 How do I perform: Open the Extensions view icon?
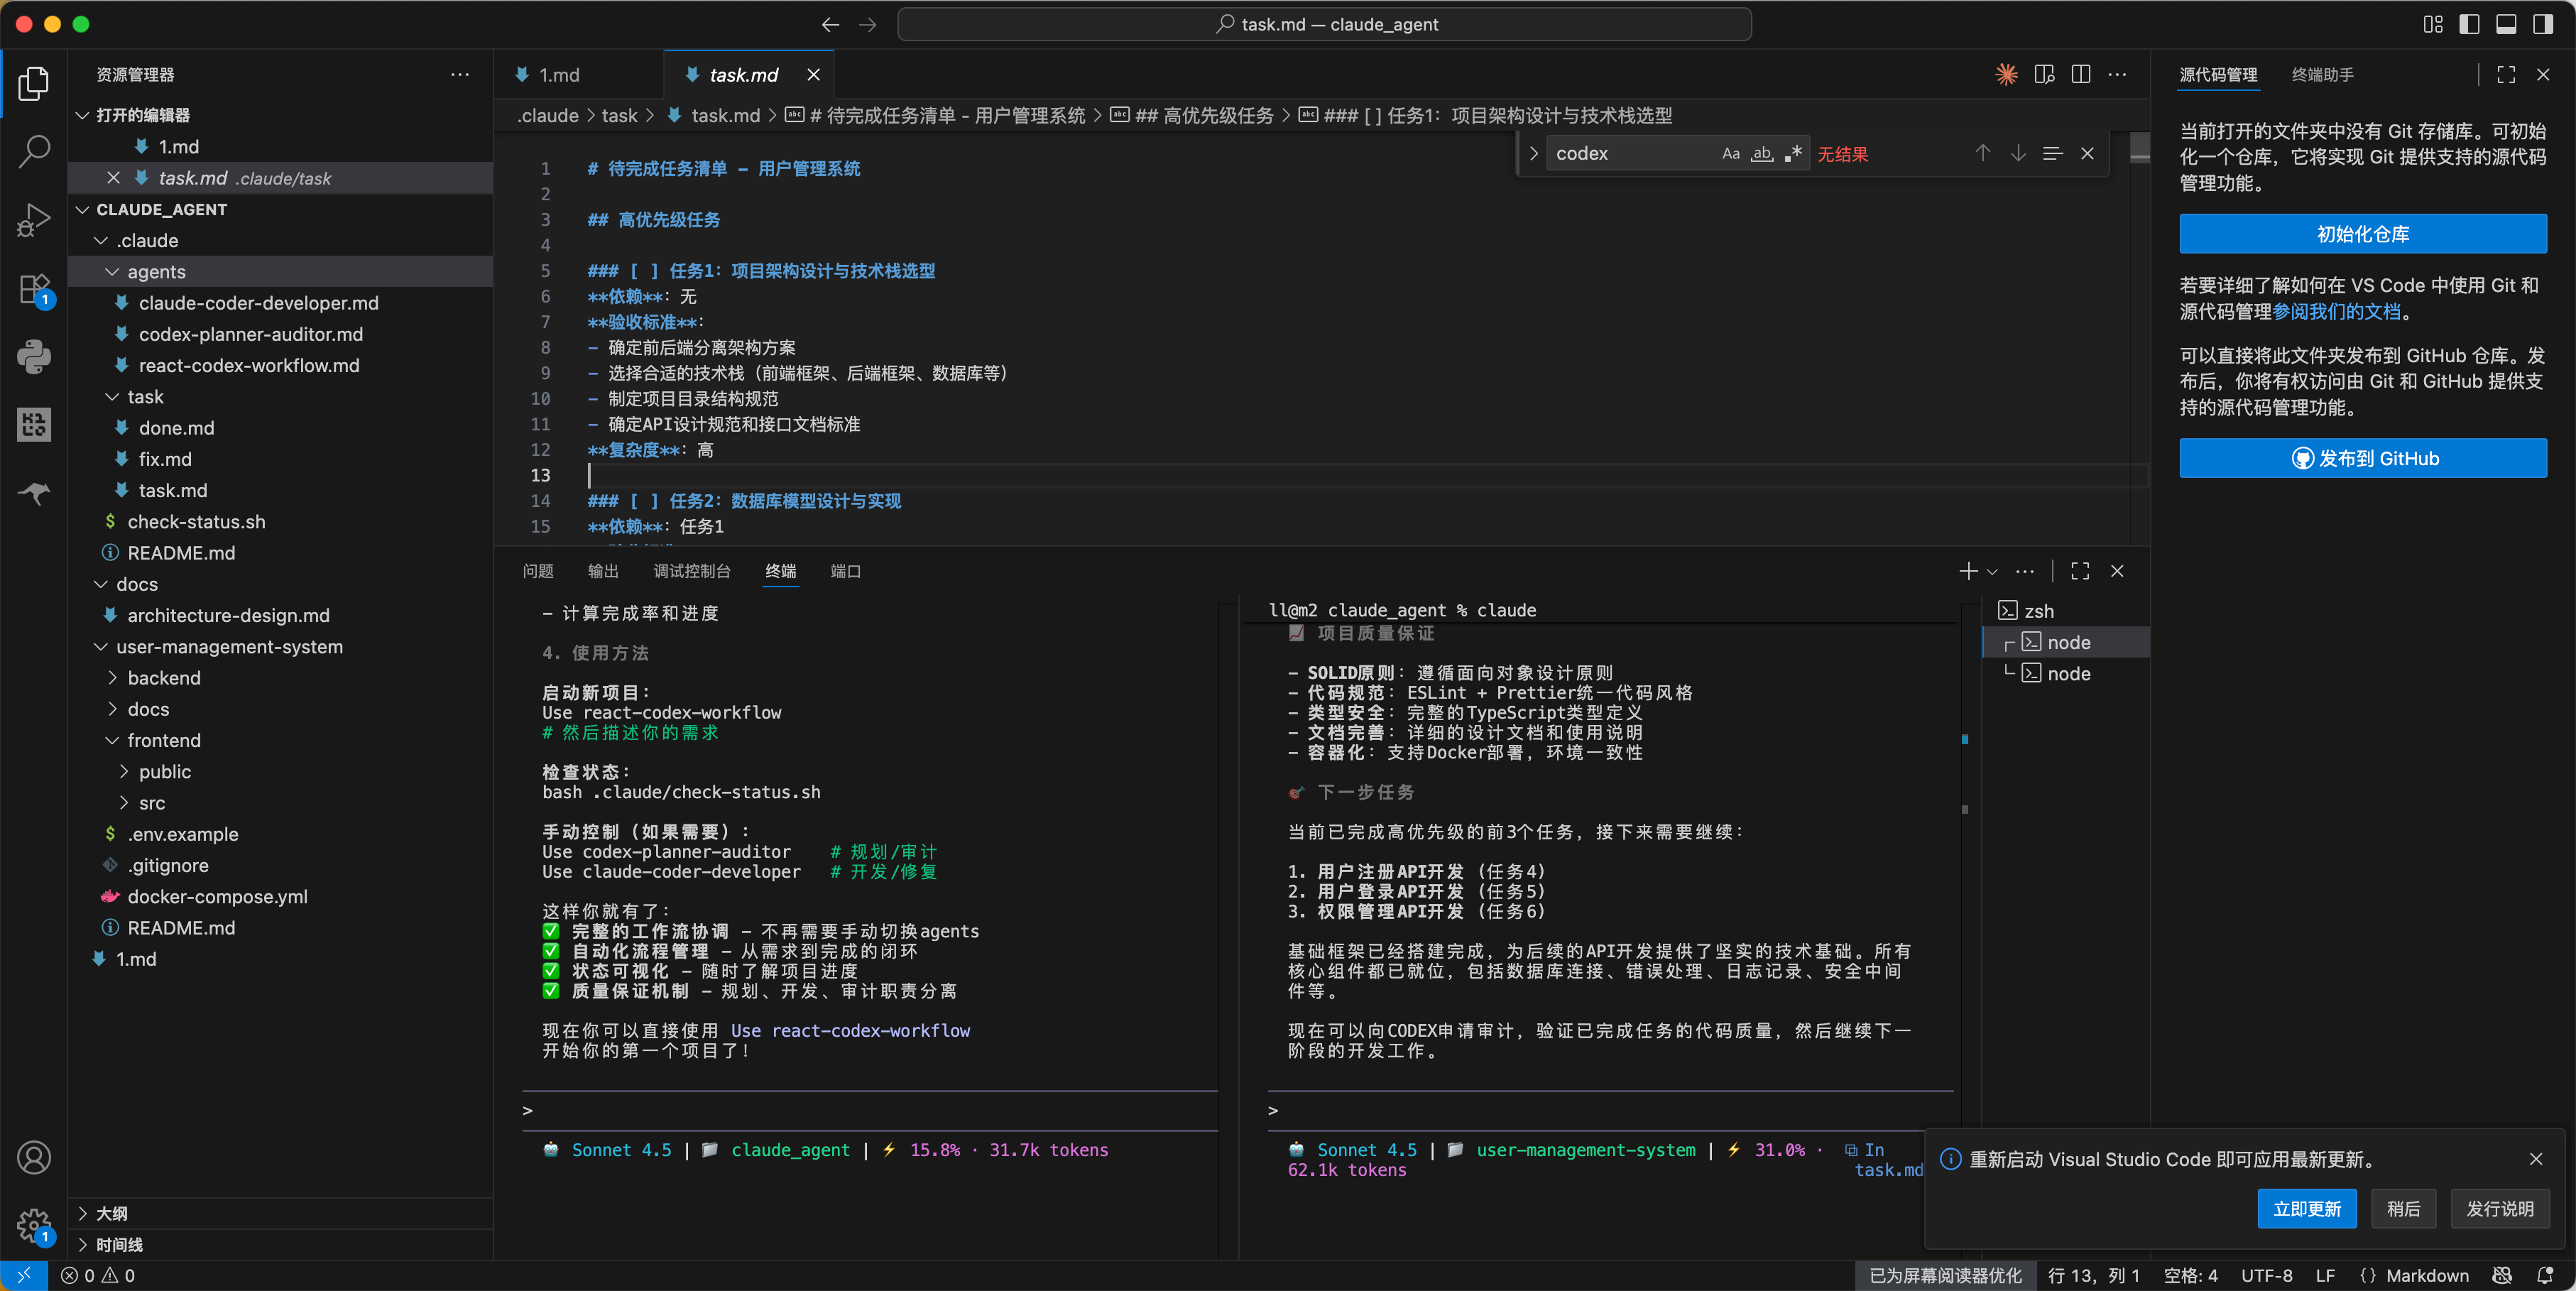pyautogui.click(x=34, y=290)
